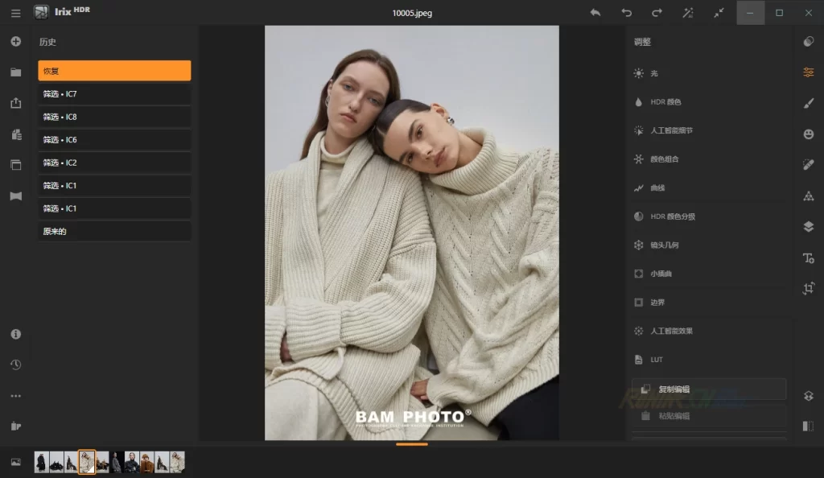Open the folder browser icon in left sidebar
The height and width of the screenshot is (478, 824).
15,72
